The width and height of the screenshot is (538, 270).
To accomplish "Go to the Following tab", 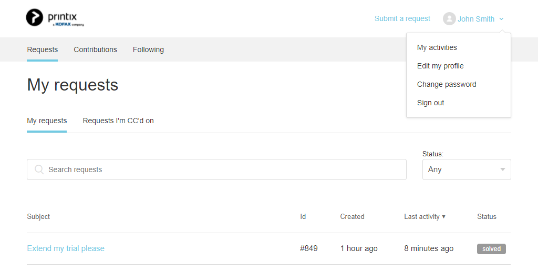I will [148, 49].
